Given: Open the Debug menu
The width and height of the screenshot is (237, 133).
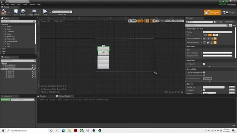Looking at the screenshot, I should 25,4.
